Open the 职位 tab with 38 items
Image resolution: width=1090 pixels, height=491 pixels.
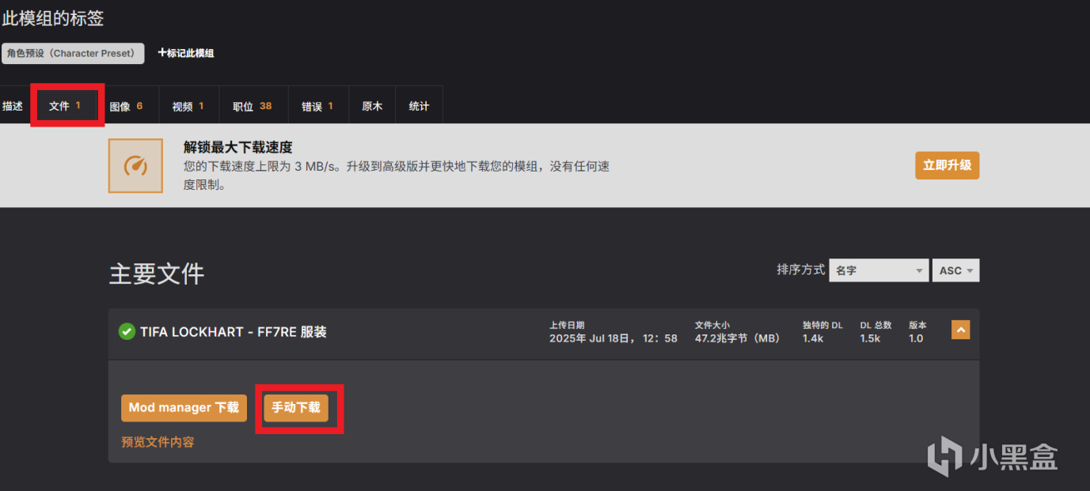coord(253,106)
